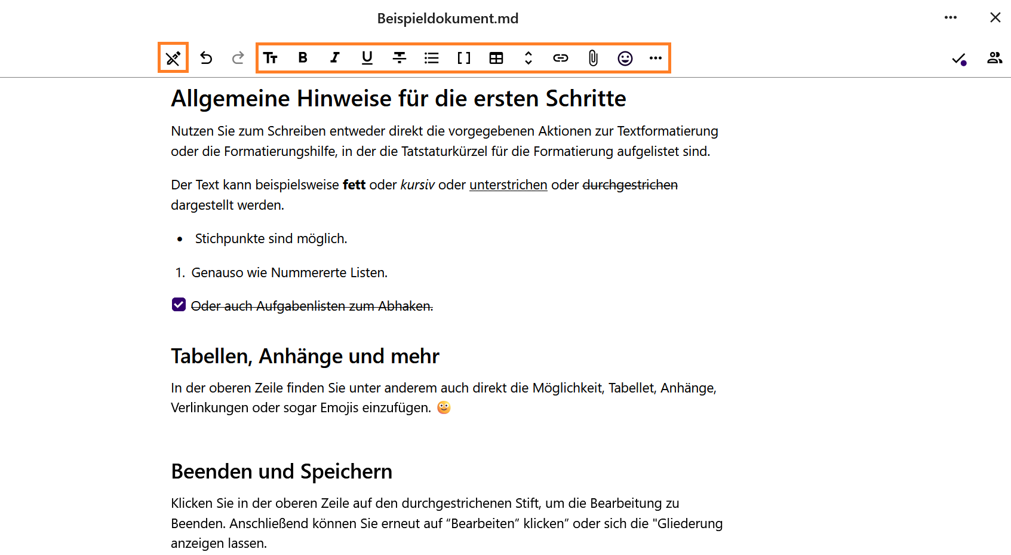Apply underline formatting

pos(367,58)
